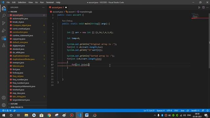Open the Explorer view in activity bar
This screenshot has height=118, width=210.
4,9
